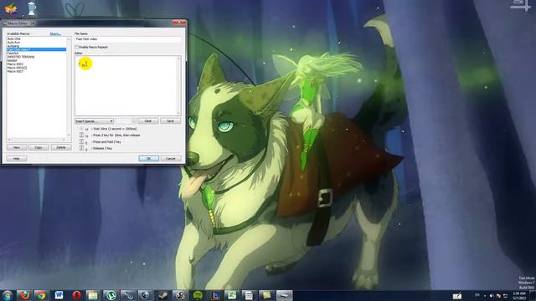Image resolution: width=536 pixels, height=301 pixels.
Task: Open the taskbar icon right of uTorrent
Action: 128,295
